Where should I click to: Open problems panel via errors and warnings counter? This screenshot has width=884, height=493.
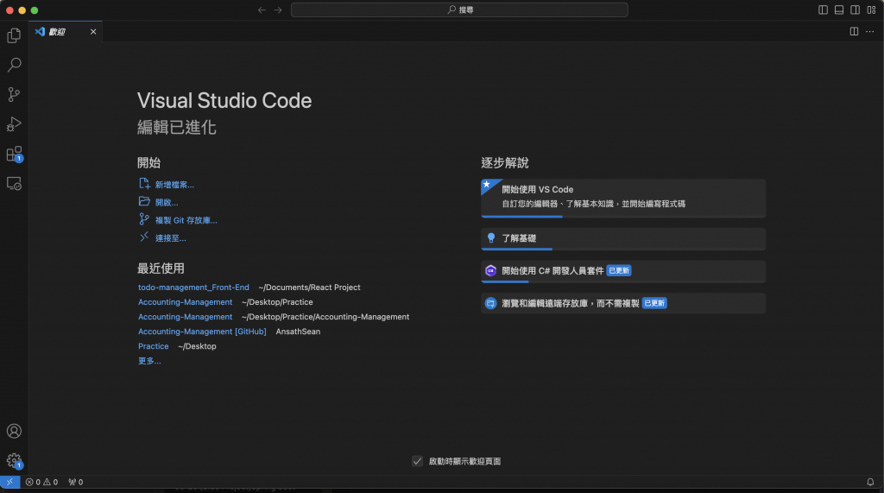pos(41,482)
